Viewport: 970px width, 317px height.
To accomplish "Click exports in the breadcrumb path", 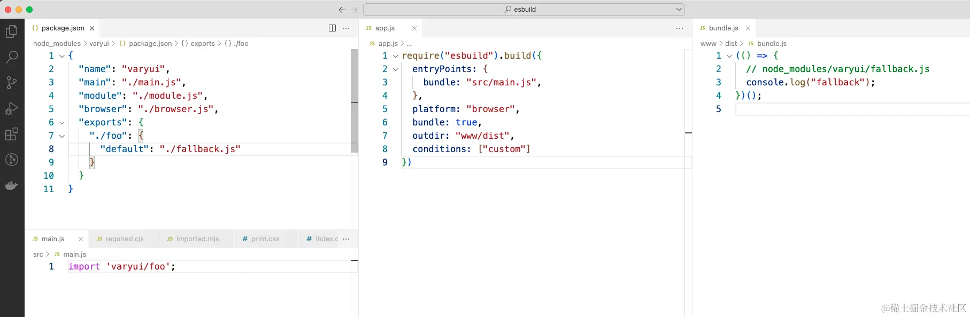I will point(198,44).
